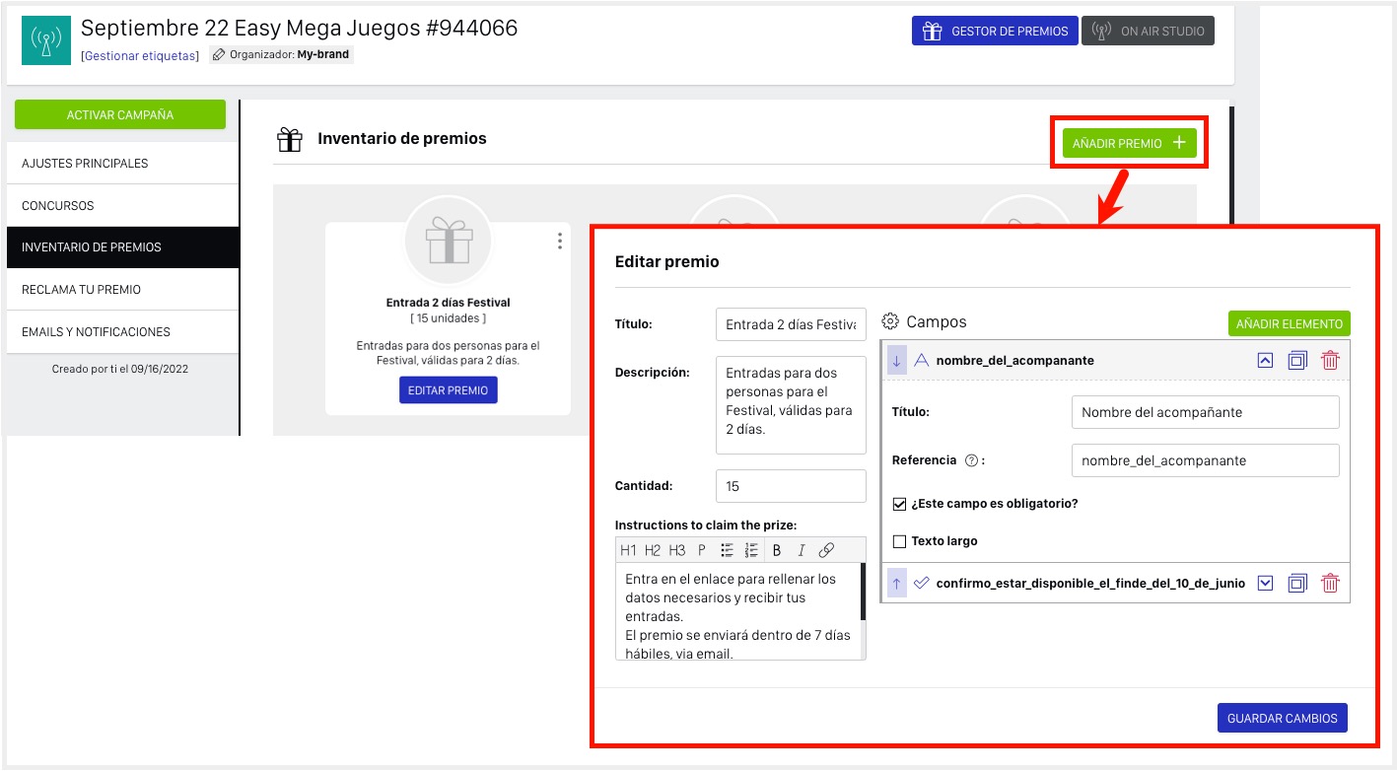1397x771 pixels.
Task: Collapse the nombre_del_acompanante field panel
Action: point(1266,361)
